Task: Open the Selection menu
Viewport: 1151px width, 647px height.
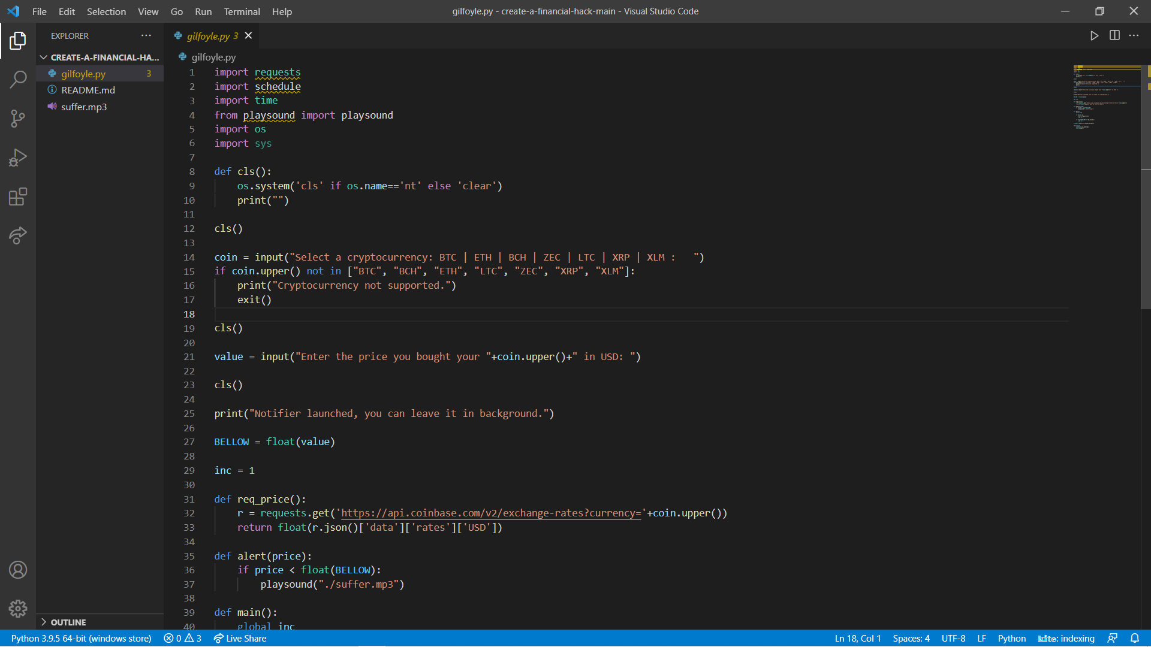Action: coord(106,11)
